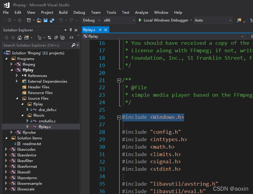253x194 pixels.
Task: Open the Window menu
Action: (161, 13)
